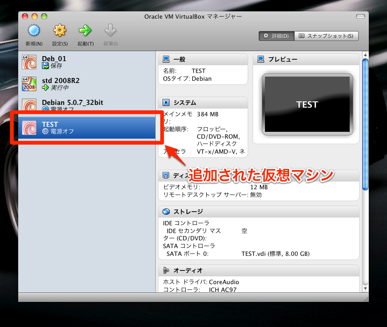The height and width of the screenshot is (327, 387).
Task: Open the オーディオ section header
Action: coord(259,270)
